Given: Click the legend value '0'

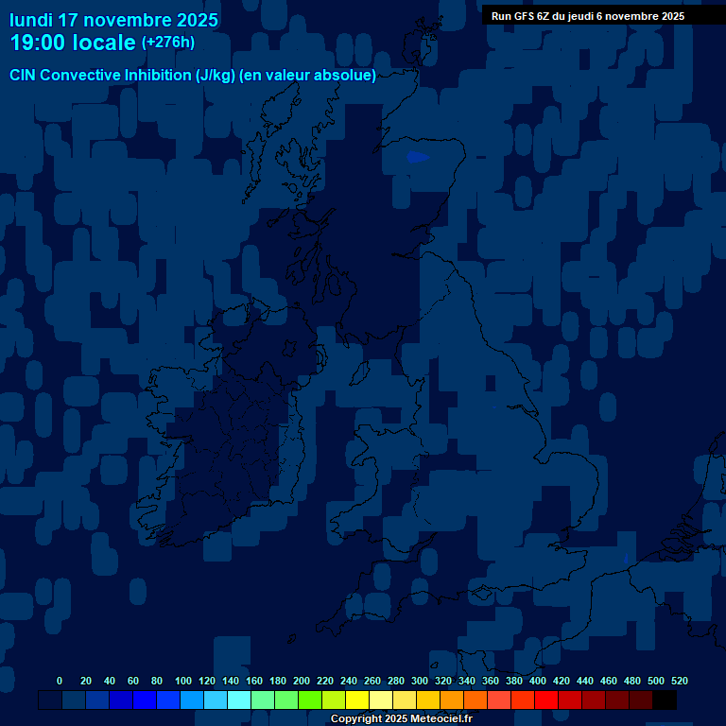Looking at the screenshot, I should pos(60,681).
